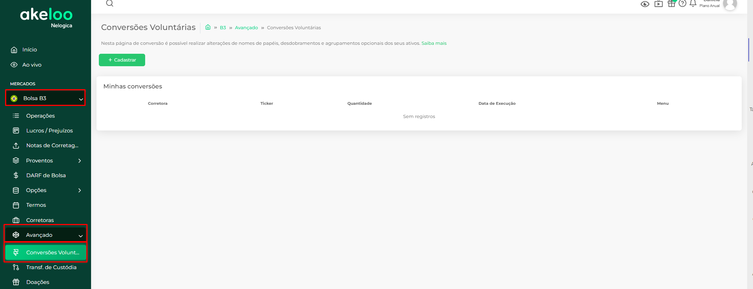This screenshot has width=753, height=289.
Task: Open Notas de Corretag... menu item
Action: (x=52, y=145)
